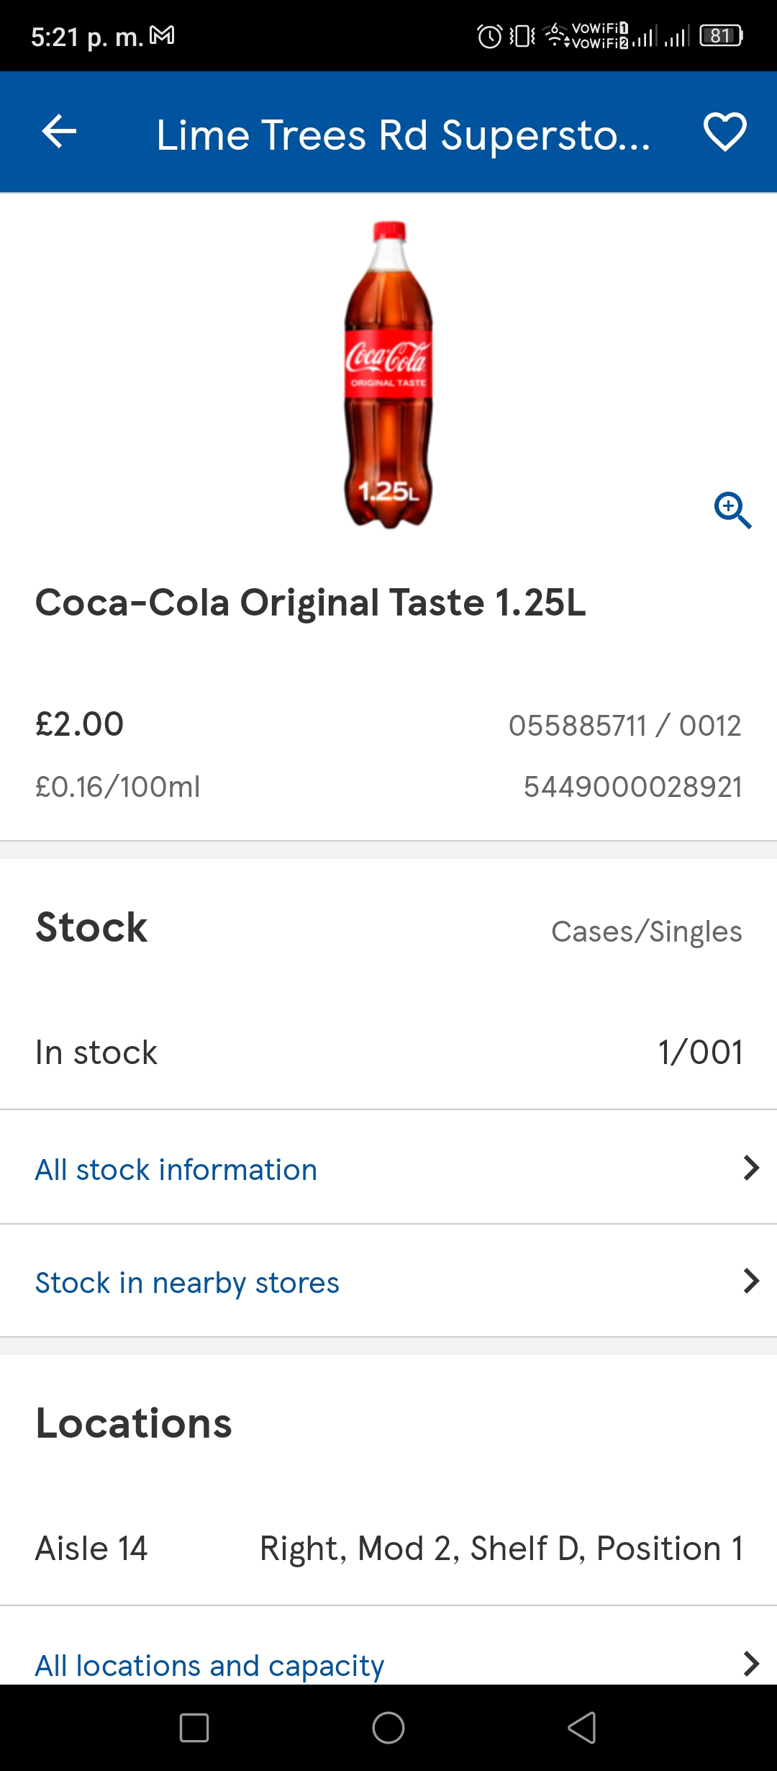
Task: Tap Android recent apps square button
Action: [194, 1728]
